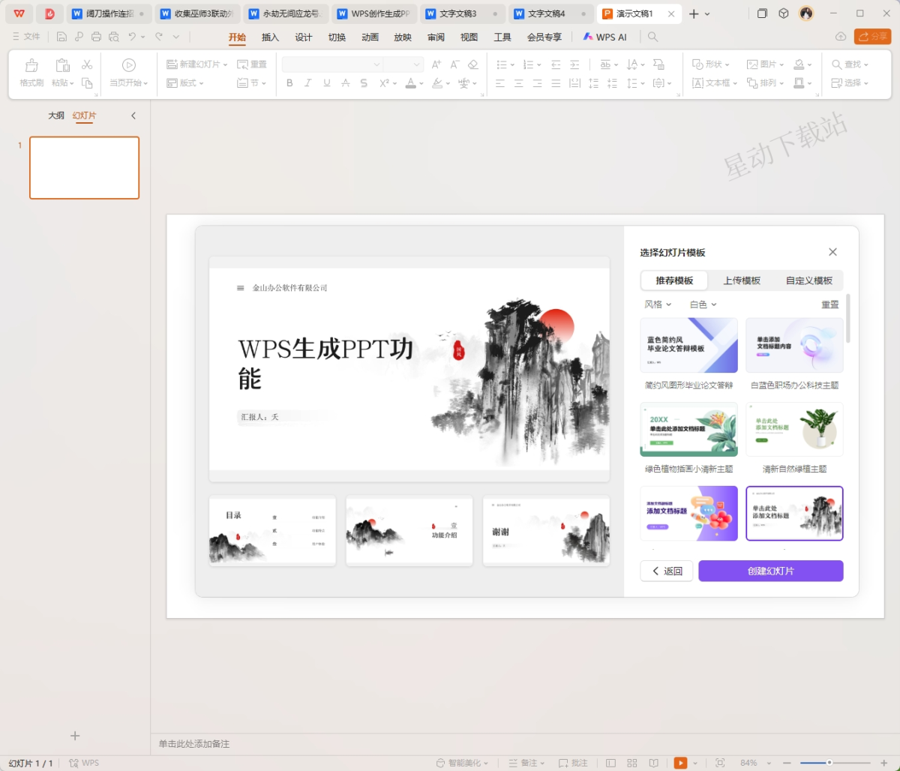Select the 白蓝色职场办公科技主题 template thumbnail
This screenshot has width=900, height=771.
(794, 345)
